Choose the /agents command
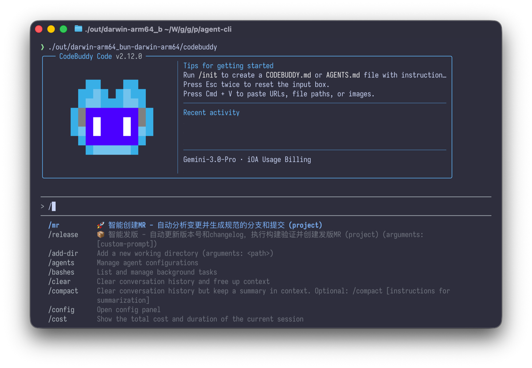532x368 pixels. (61, 263)
